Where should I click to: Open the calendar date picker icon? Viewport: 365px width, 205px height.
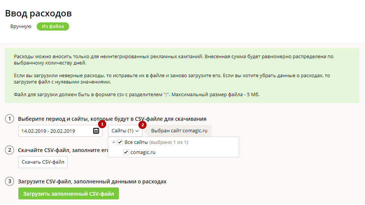click(x=96, y=131)
